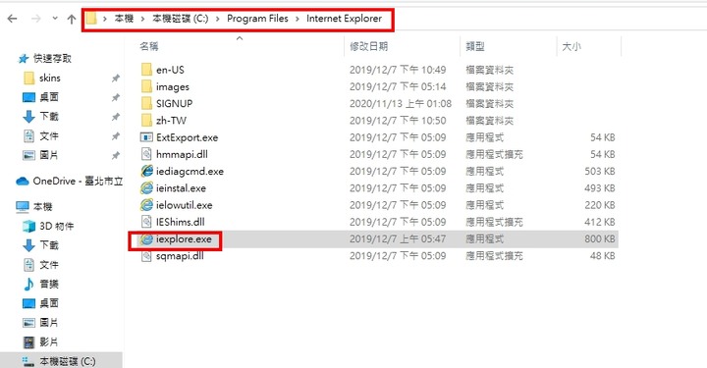Open 桌面 under 本機
This screenshot has width=707, height=368.
point(49,303)
